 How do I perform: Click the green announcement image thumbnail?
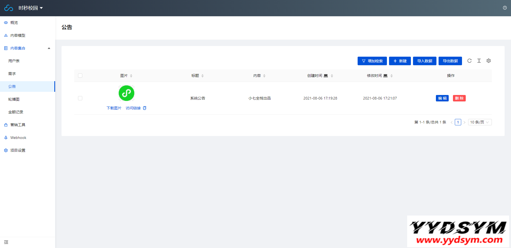(x=126, y=93)
